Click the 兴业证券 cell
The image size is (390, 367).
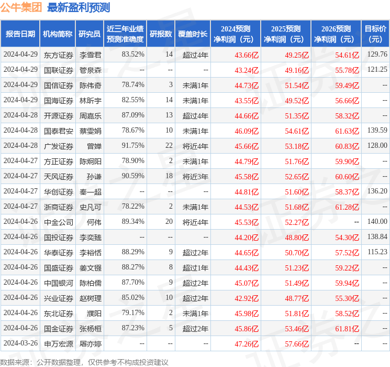pyautogui.click(x=59, y=298)
